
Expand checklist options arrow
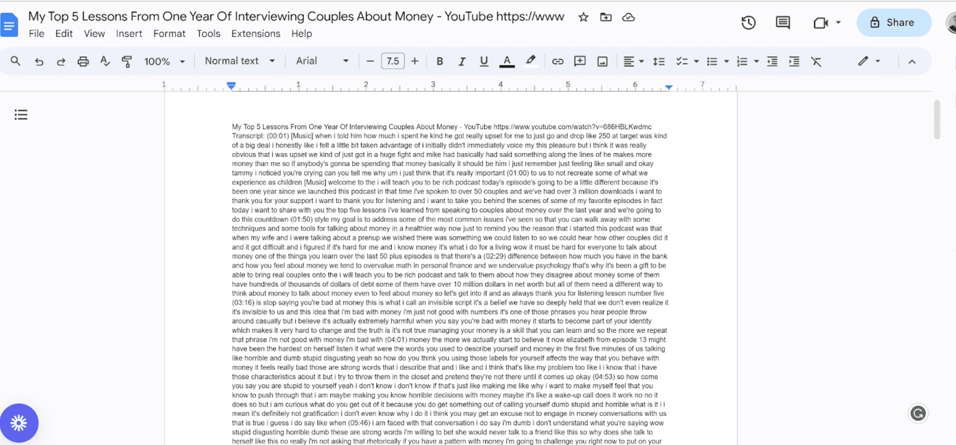click(696, 61)
